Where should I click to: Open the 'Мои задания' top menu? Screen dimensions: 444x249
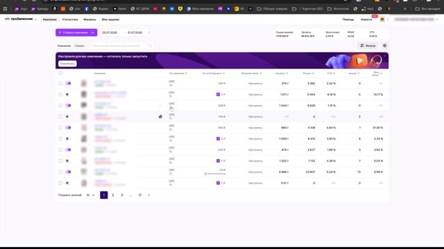(110, 19)
